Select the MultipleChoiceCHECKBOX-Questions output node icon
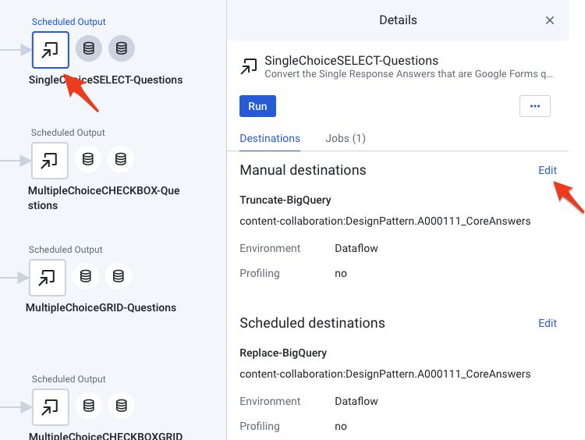The image size is (585, 440). 49,160
